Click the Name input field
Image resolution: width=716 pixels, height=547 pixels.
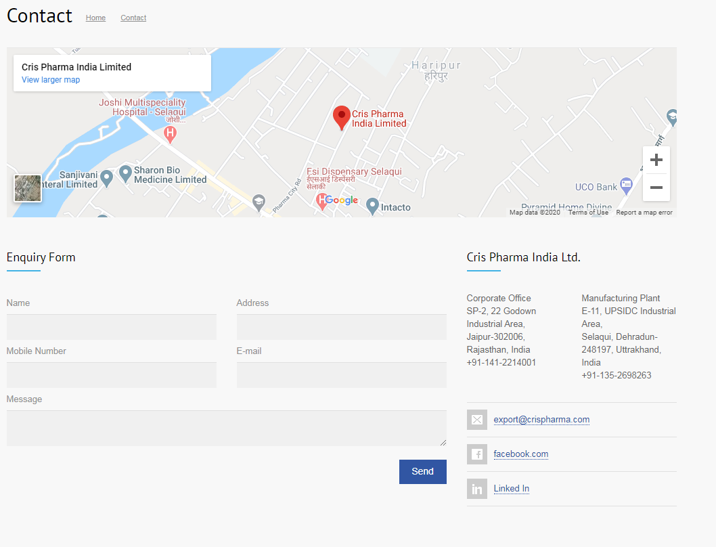(112, 327)
